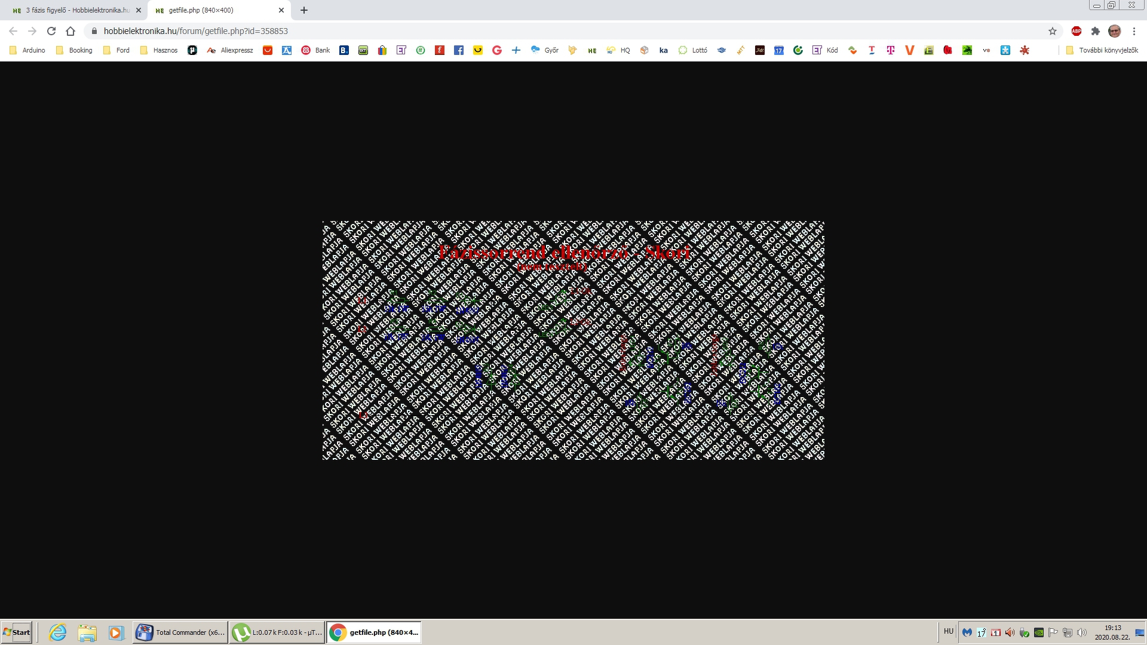The image size is (1147, 645).
Task: Click the address bar URL
Action: click(x=196, y=31)
